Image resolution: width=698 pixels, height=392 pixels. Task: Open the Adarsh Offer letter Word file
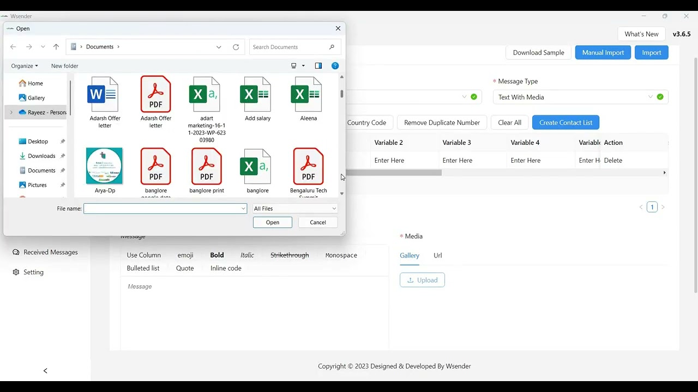tap(104, 102)
